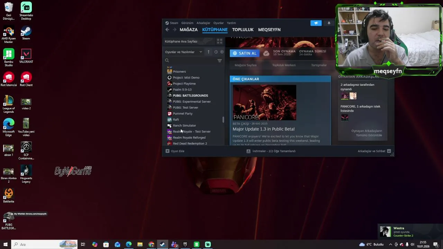443x249 pixels.
Task: Select PUBG: Experimental Server entry
Action: tap(192, 102)
